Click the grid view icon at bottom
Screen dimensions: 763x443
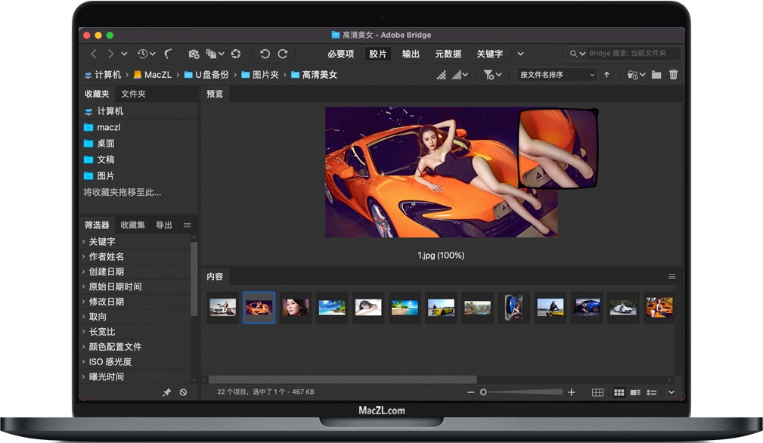tap(597, 392)
